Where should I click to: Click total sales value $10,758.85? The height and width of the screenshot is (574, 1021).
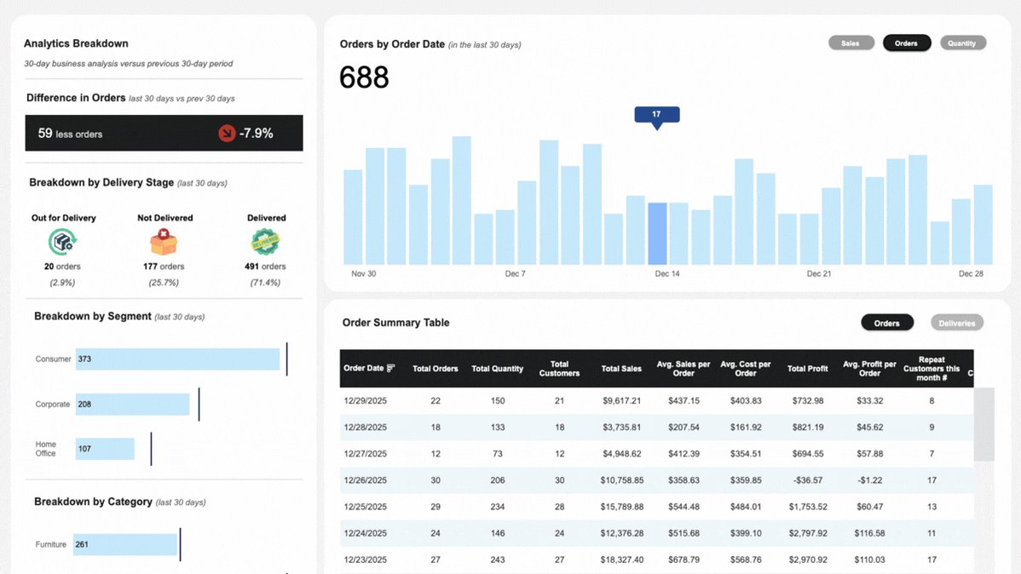coord(622,480)
